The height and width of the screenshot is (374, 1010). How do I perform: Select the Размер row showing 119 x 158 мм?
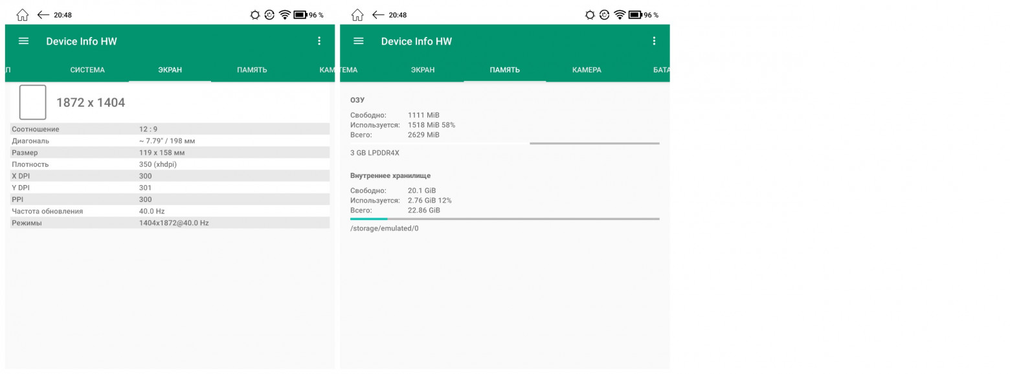[170, 153]
